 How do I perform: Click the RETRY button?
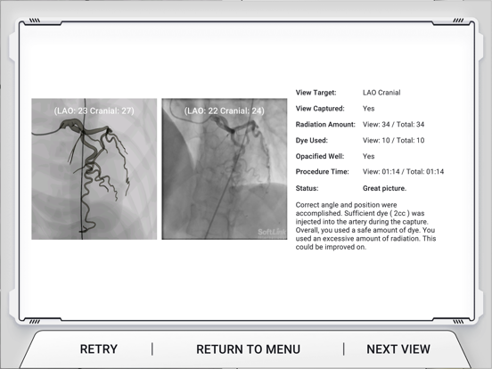[x=99, y=348]
